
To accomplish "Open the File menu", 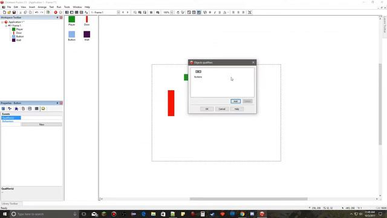I will coord(9,7).
